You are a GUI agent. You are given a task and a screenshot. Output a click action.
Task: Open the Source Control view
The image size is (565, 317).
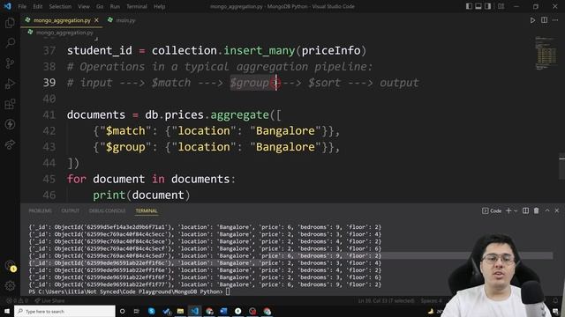(x=10, y=63)
